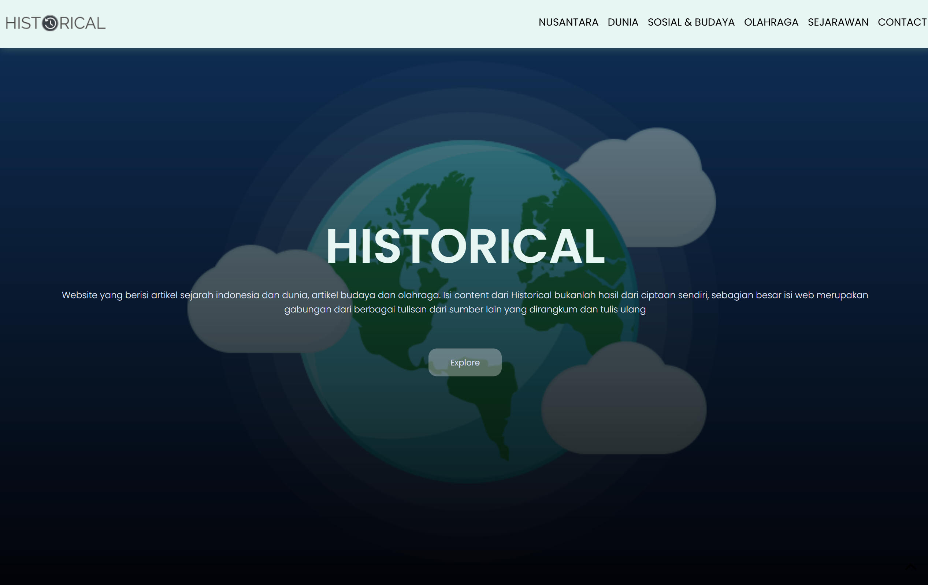Click the large HISTORICAL hero heading
928x585 pixels.
tap(465, 247)
